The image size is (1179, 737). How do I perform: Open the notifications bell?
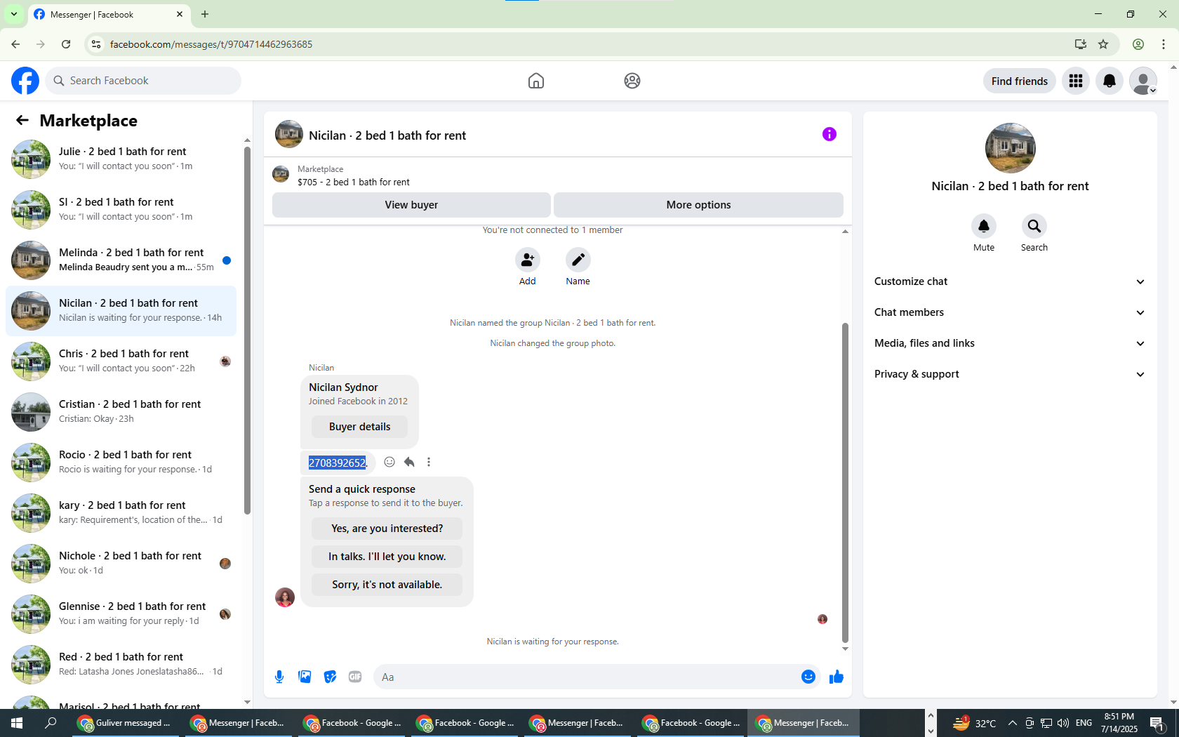point(1110,81)
